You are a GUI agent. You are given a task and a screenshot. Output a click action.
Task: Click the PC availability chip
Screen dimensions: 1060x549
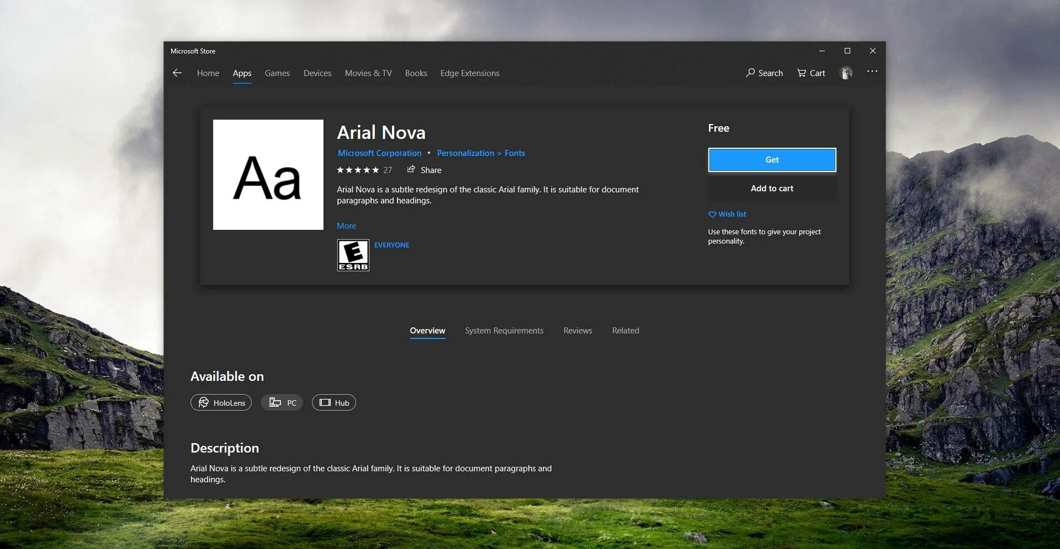[x=282, y=402]
